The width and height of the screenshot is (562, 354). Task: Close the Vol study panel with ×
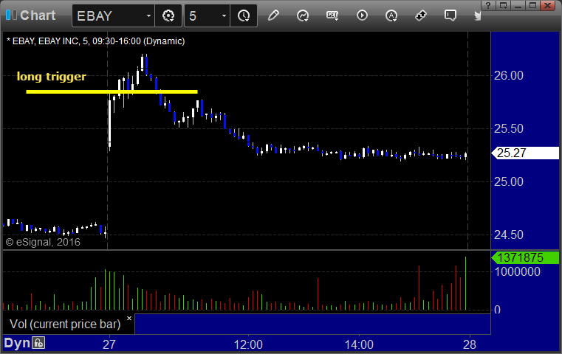click(129, 318)
